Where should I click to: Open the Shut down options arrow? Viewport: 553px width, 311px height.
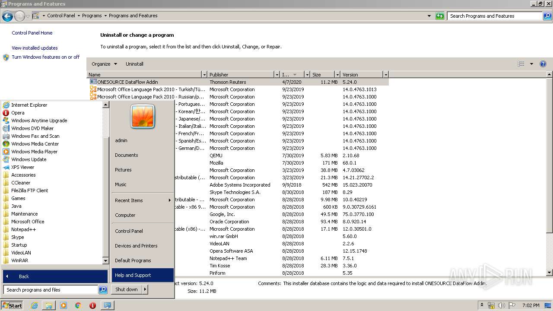click(145, 289)
